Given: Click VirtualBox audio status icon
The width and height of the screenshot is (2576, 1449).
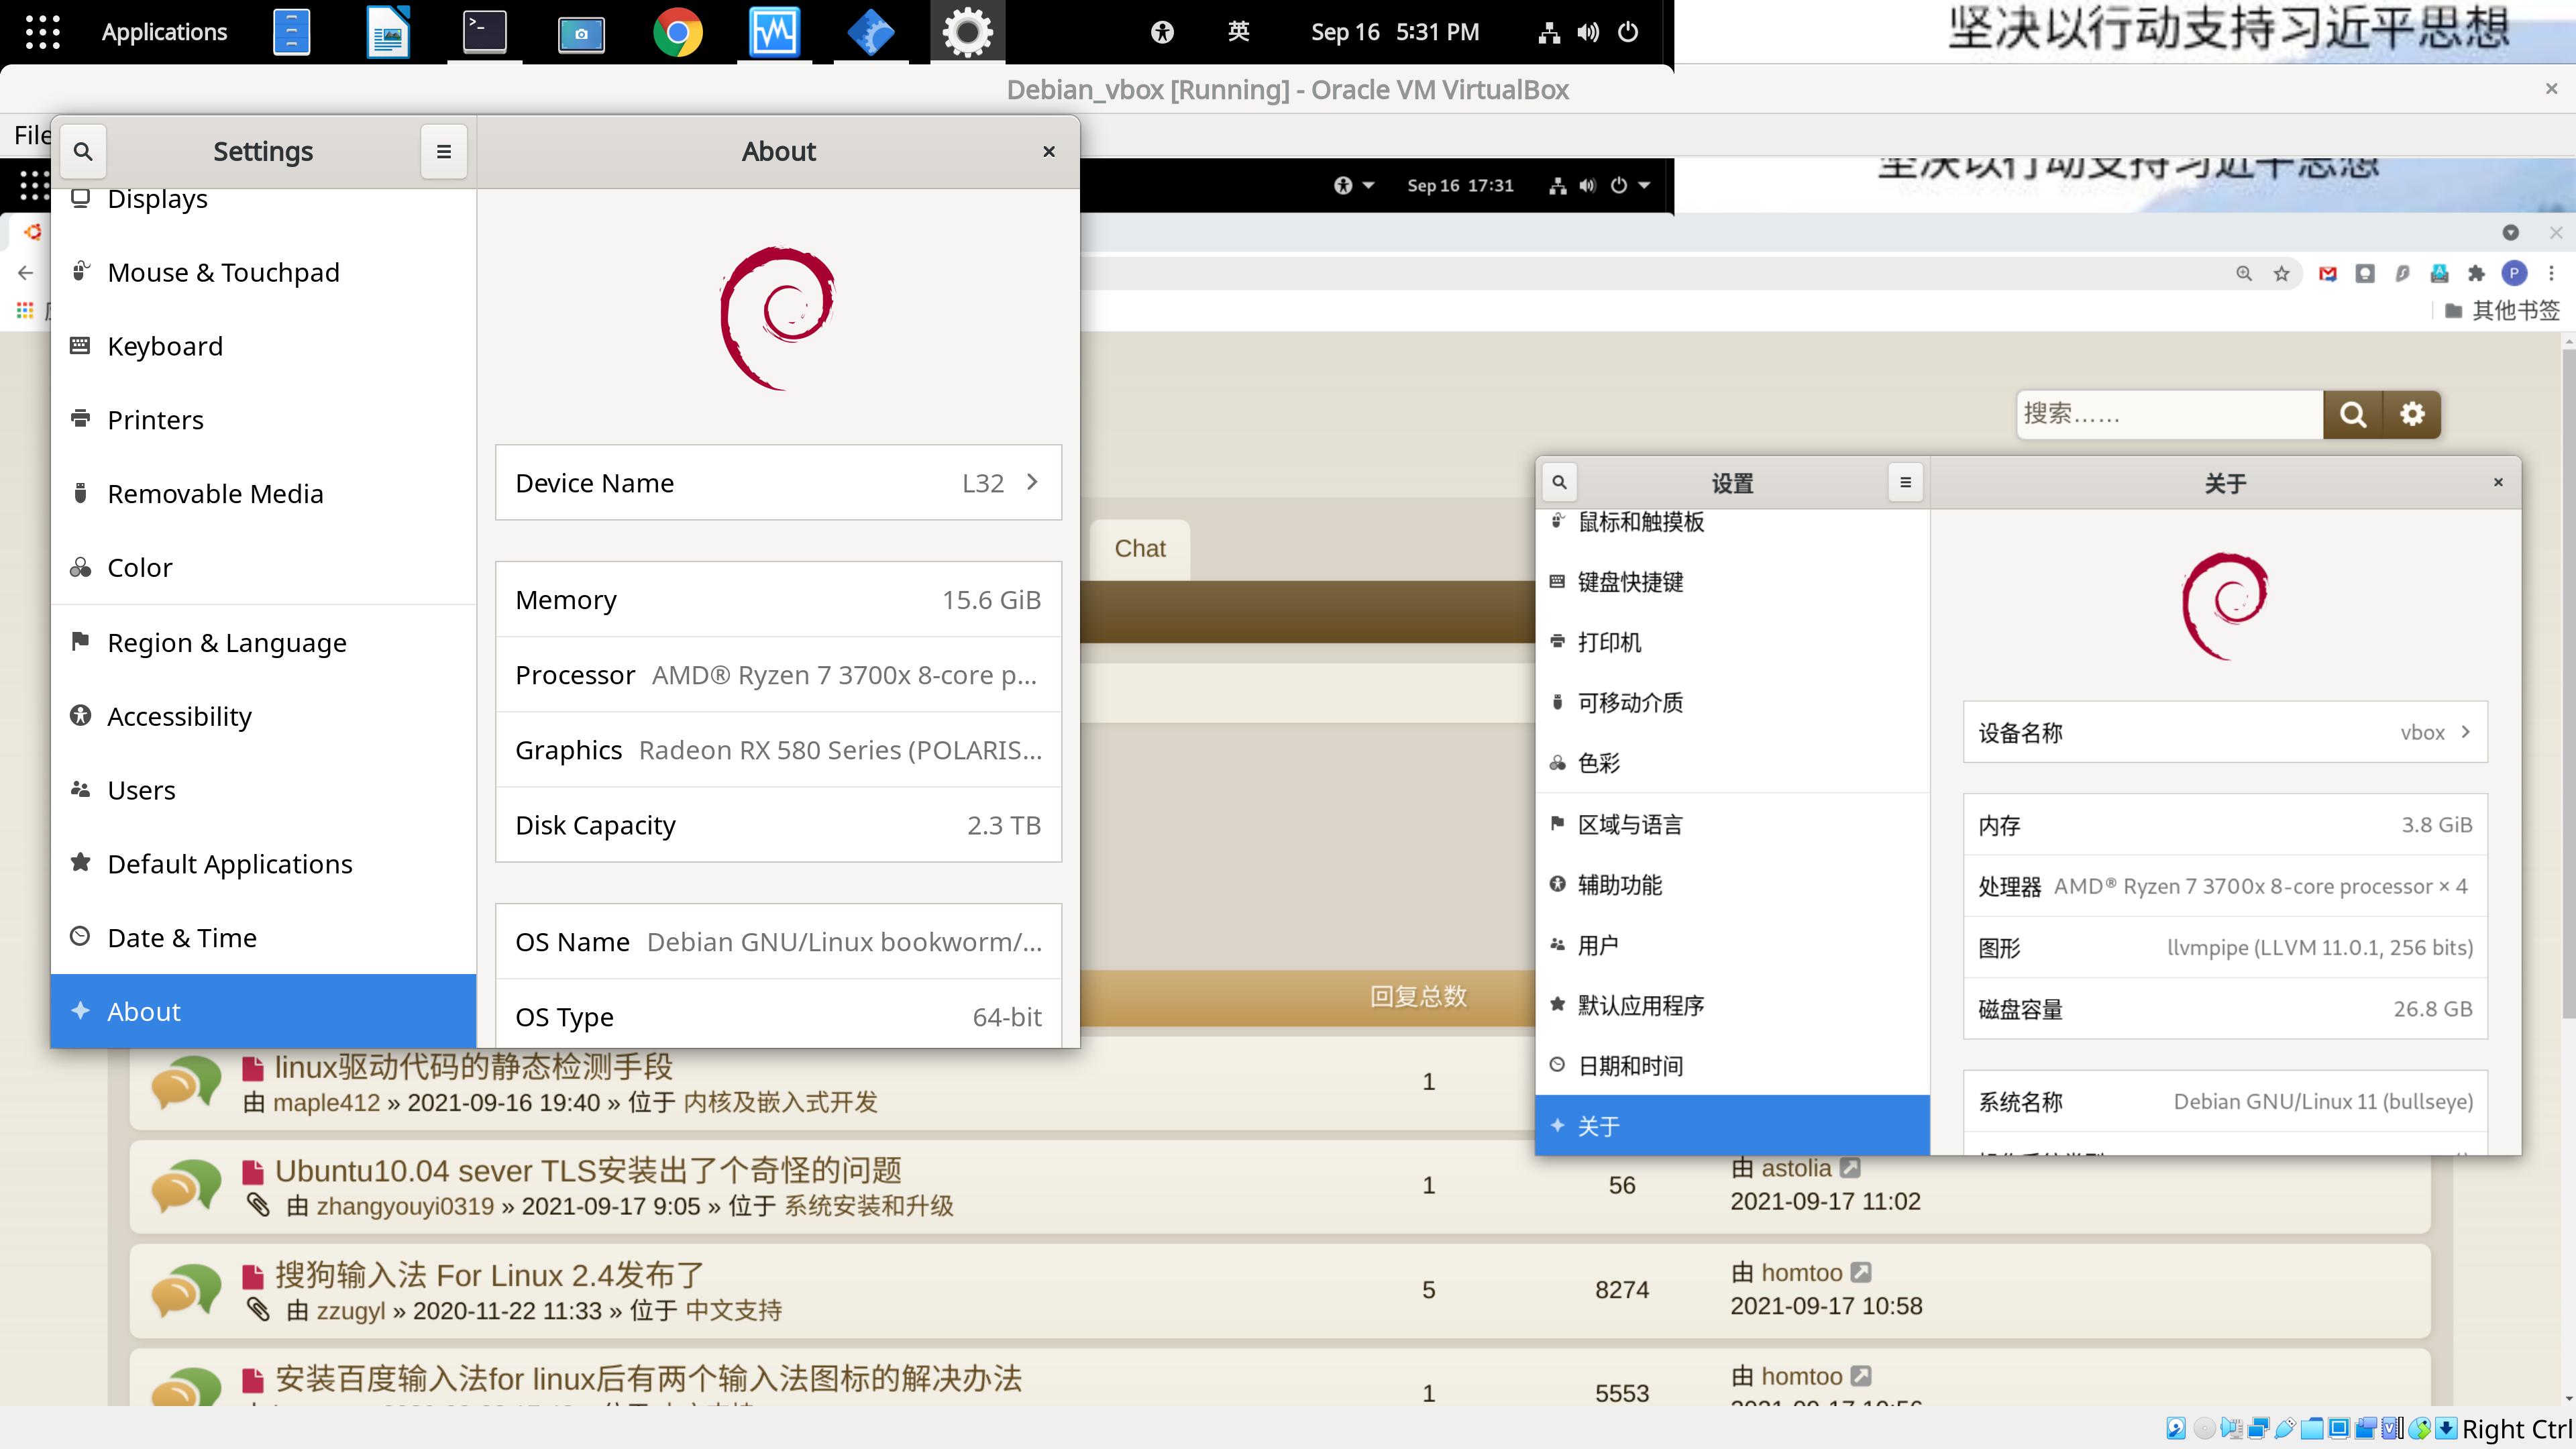Looking at the screenshot, I should tap(2231, 1428).
